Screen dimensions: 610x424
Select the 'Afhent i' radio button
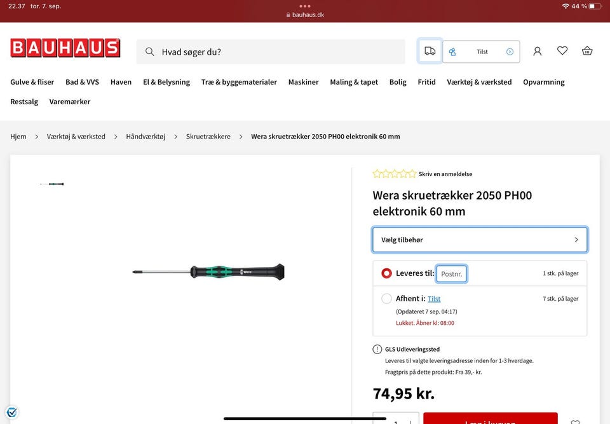pos(386,299)
